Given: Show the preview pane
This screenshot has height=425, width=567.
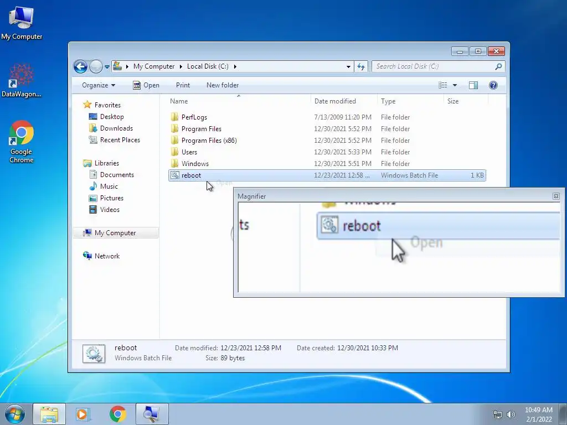Looking at the screenshot, I should 473,85.
